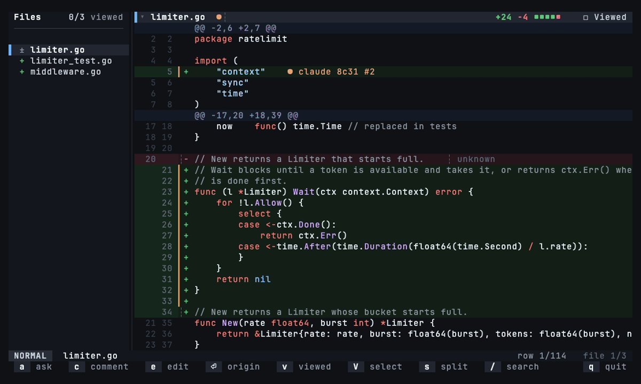Click the 'case <-ctx.Done():' line
641x384 pixels.
[x=384, y=225]
